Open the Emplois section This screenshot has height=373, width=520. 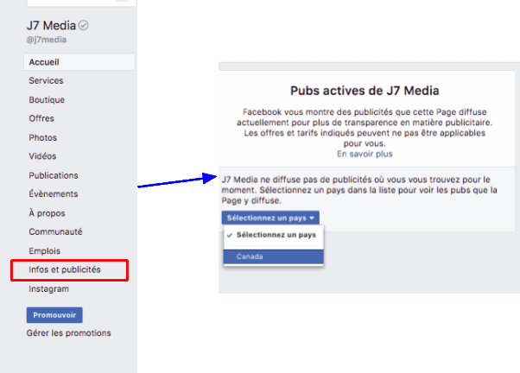pyautogui.click(x=44, y=251)
